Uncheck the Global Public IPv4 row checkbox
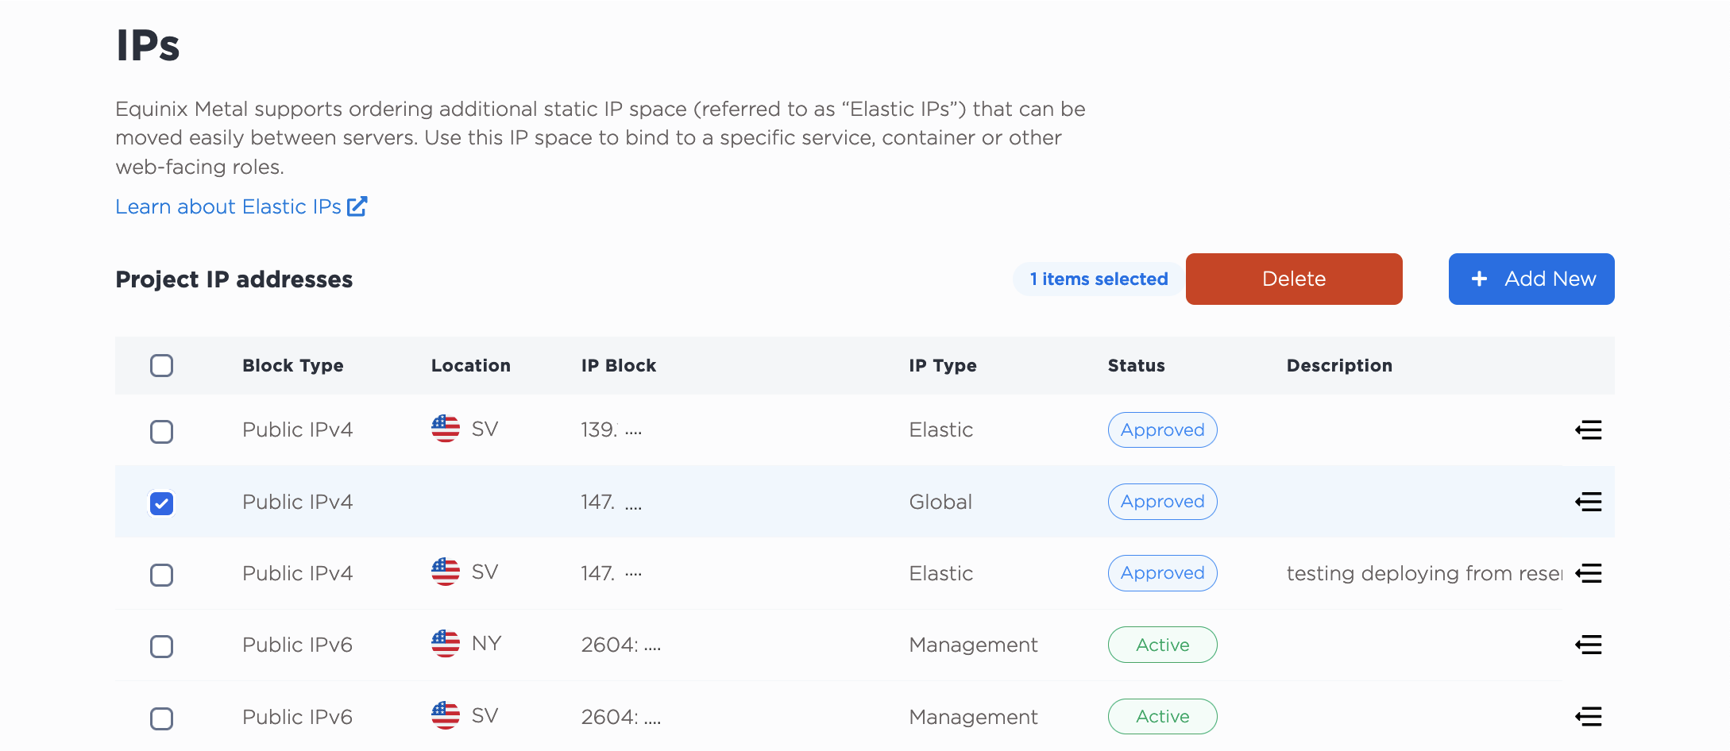The image size is (1730, 751). click(161, 503)
